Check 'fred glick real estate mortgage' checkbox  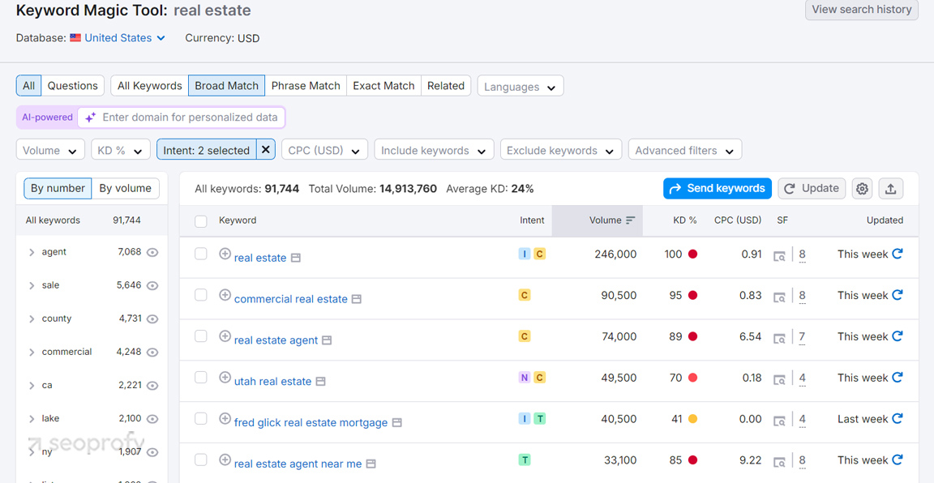point(201,419)
